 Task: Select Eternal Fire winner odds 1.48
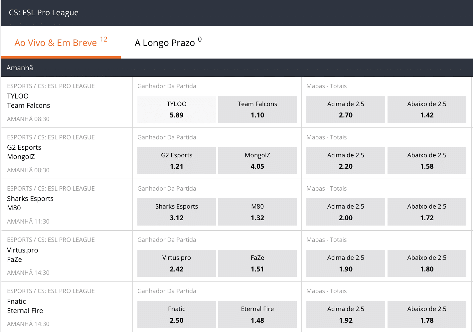click(x=257, y=314)
